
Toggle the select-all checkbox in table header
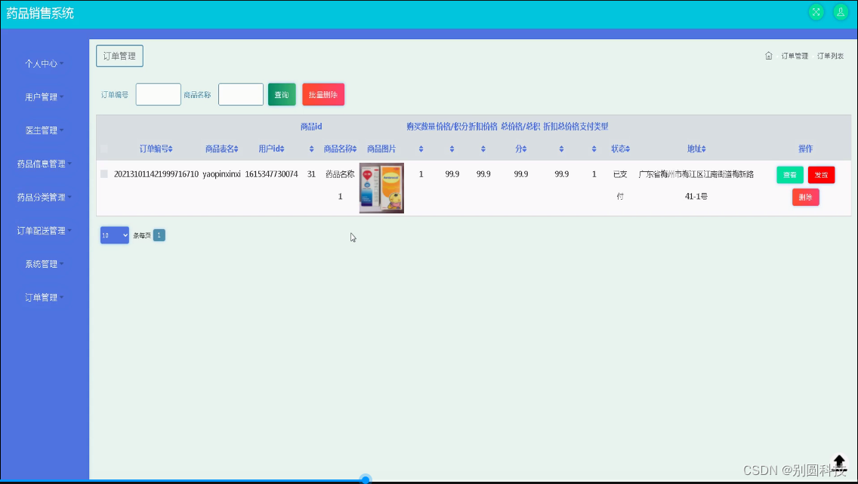103,149
